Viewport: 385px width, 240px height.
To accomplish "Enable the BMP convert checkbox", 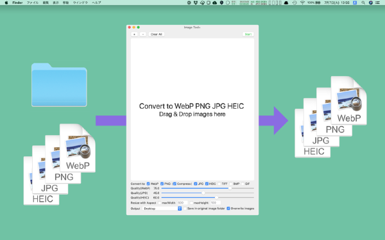I will pyautogui.click(x=231, y=184).
